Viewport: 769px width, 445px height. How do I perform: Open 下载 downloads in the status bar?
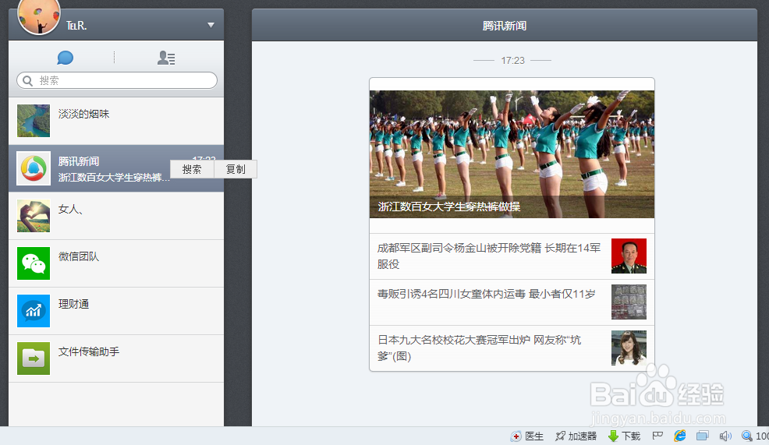click(x=624, y=436)
